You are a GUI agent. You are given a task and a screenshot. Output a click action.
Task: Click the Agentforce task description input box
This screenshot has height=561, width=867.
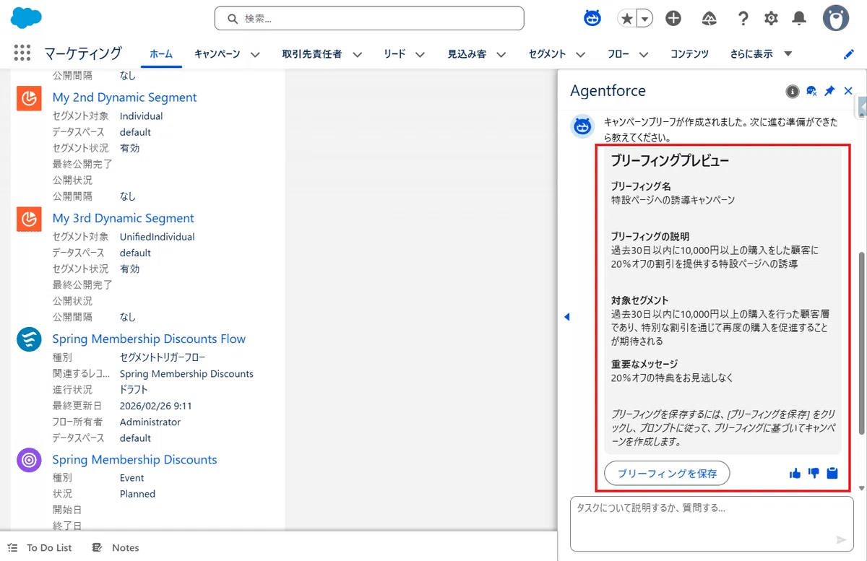point(712,523)
